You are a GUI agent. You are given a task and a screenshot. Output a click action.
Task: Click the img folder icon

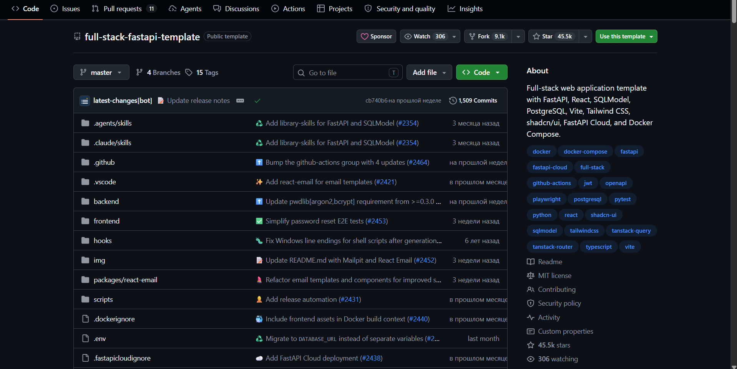point(85,260)
